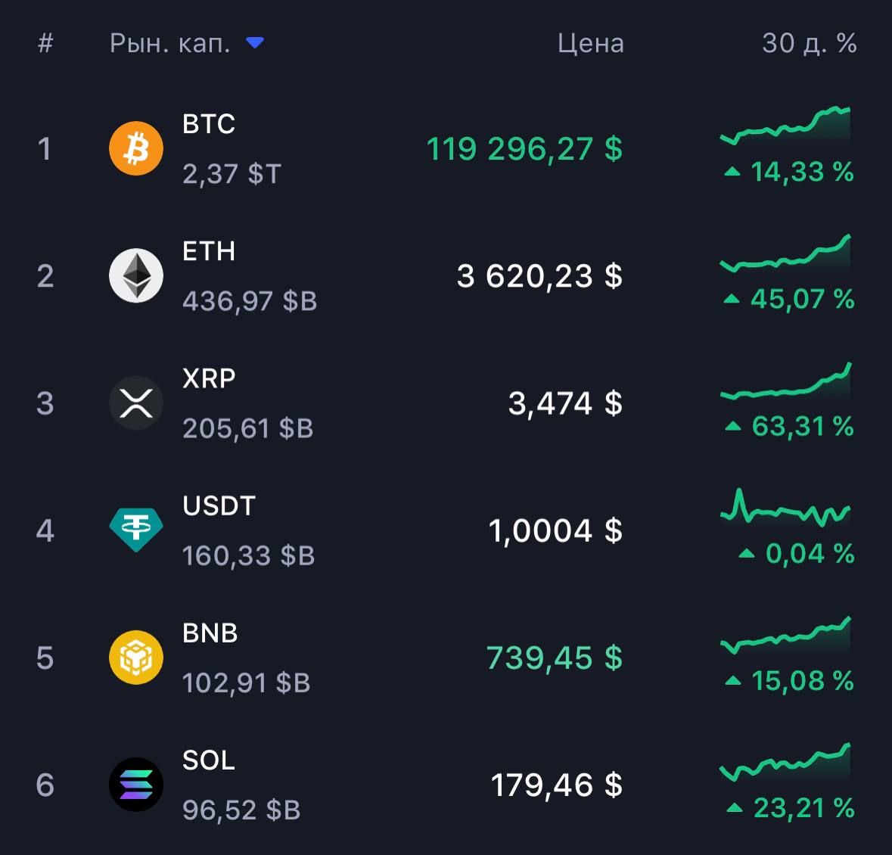Sort by the # rank column header

[x=45, y=43]
